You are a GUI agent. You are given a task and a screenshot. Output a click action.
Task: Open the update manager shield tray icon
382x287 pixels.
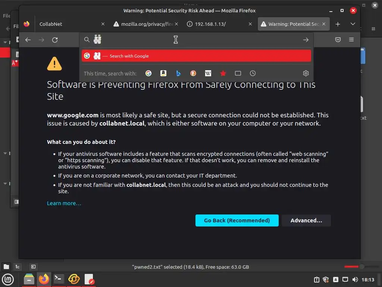326,280
